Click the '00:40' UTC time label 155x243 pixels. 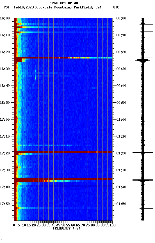click(x=121, y=86)
